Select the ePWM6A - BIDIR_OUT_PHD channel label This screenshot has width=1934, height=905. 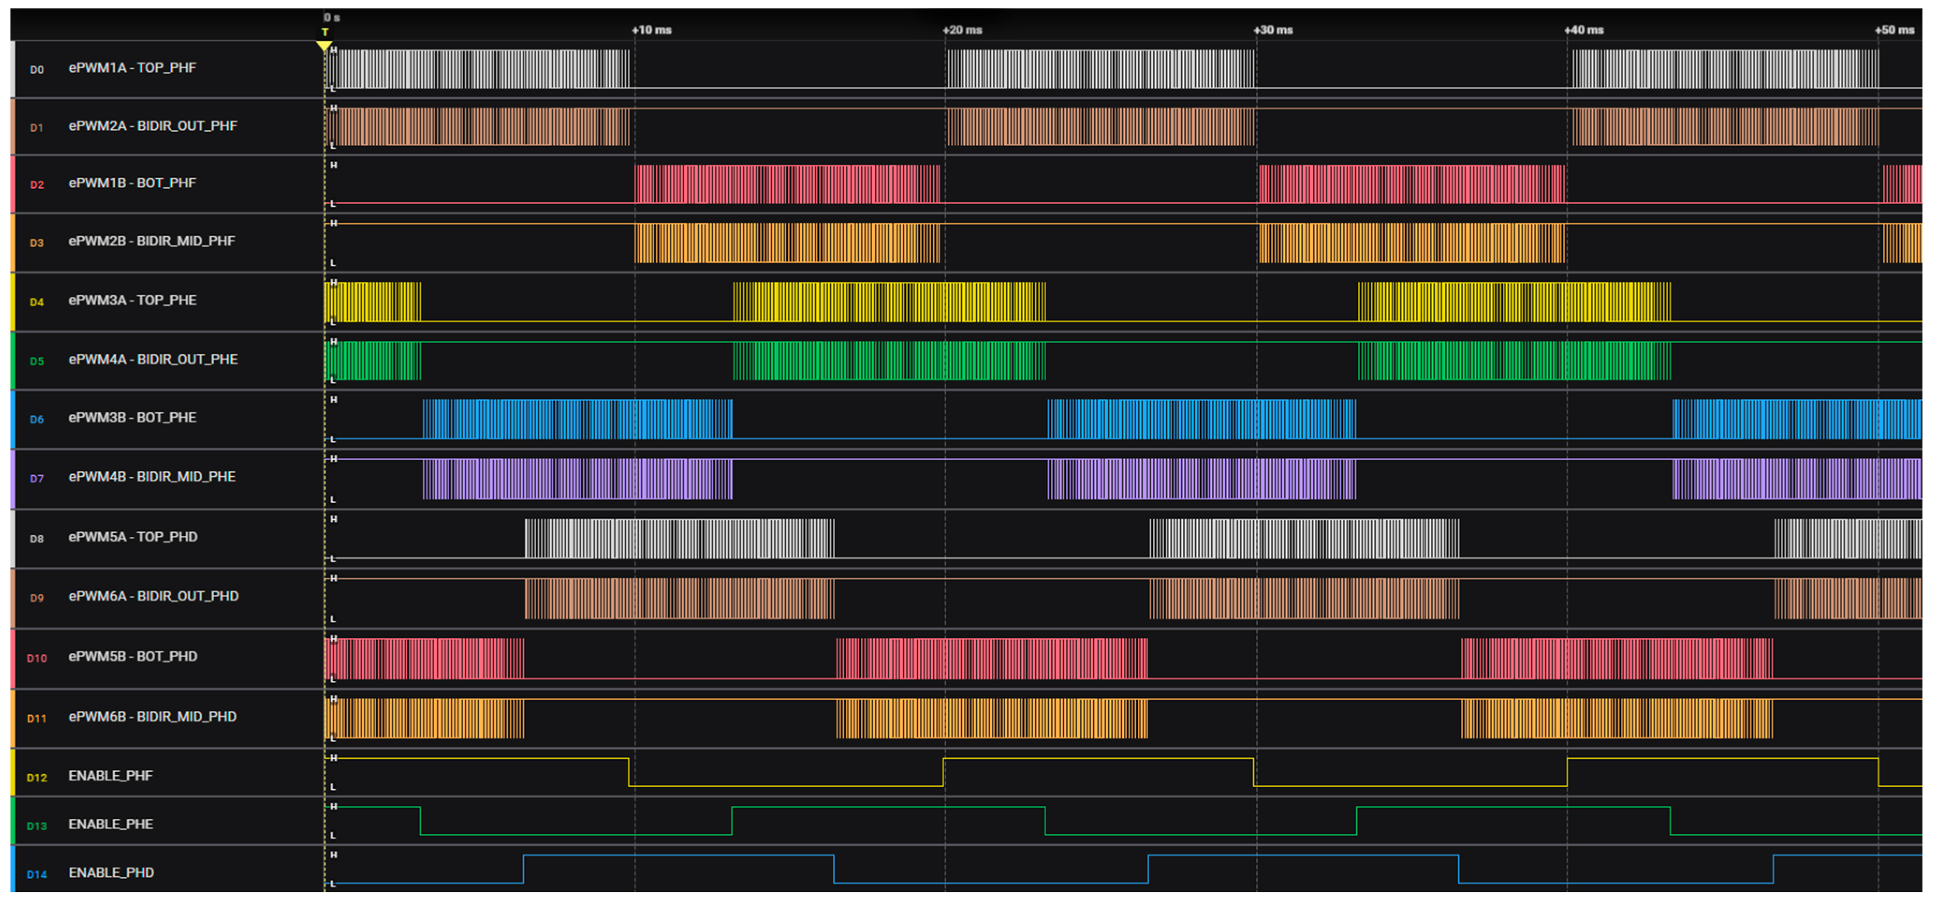[153, 596]
